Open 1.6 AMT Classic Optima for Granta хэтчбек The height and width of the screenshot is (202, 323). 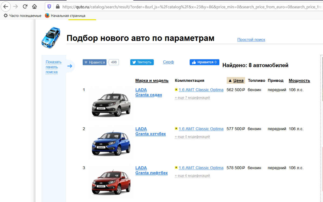point(201,129)
